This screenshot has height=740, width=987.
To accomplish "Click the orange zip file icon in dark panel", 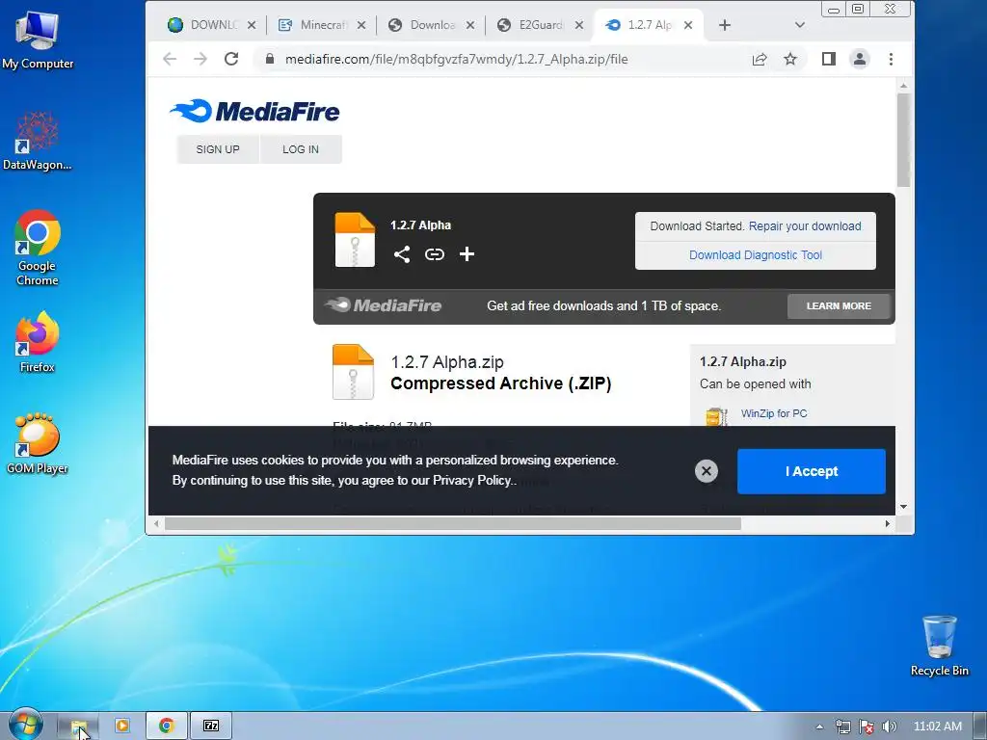I will point(355,240).
